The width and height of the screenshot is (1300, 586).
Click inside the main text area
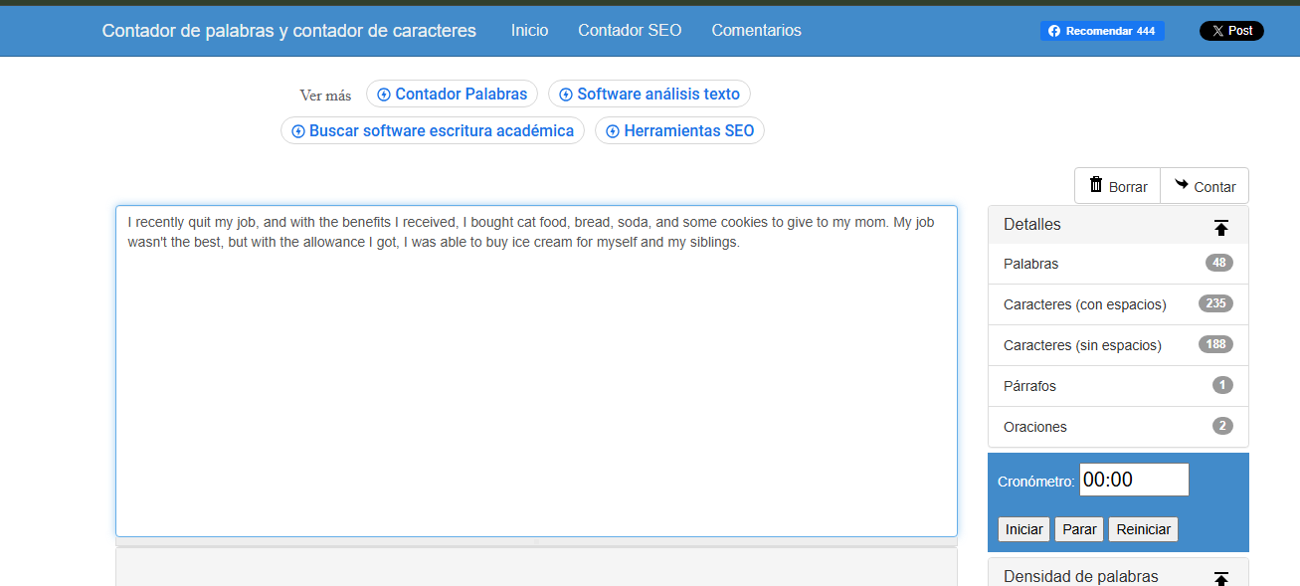pyautogui.click(x=536, y=388)
